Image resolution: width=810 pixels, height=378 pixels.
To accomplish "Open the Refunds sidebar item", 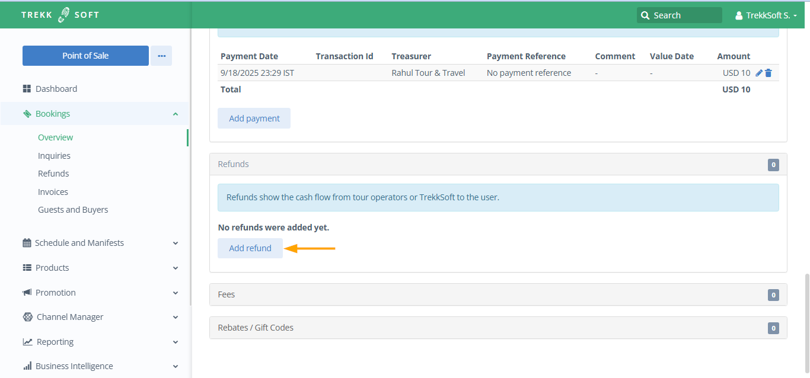I will click(53, 174).
